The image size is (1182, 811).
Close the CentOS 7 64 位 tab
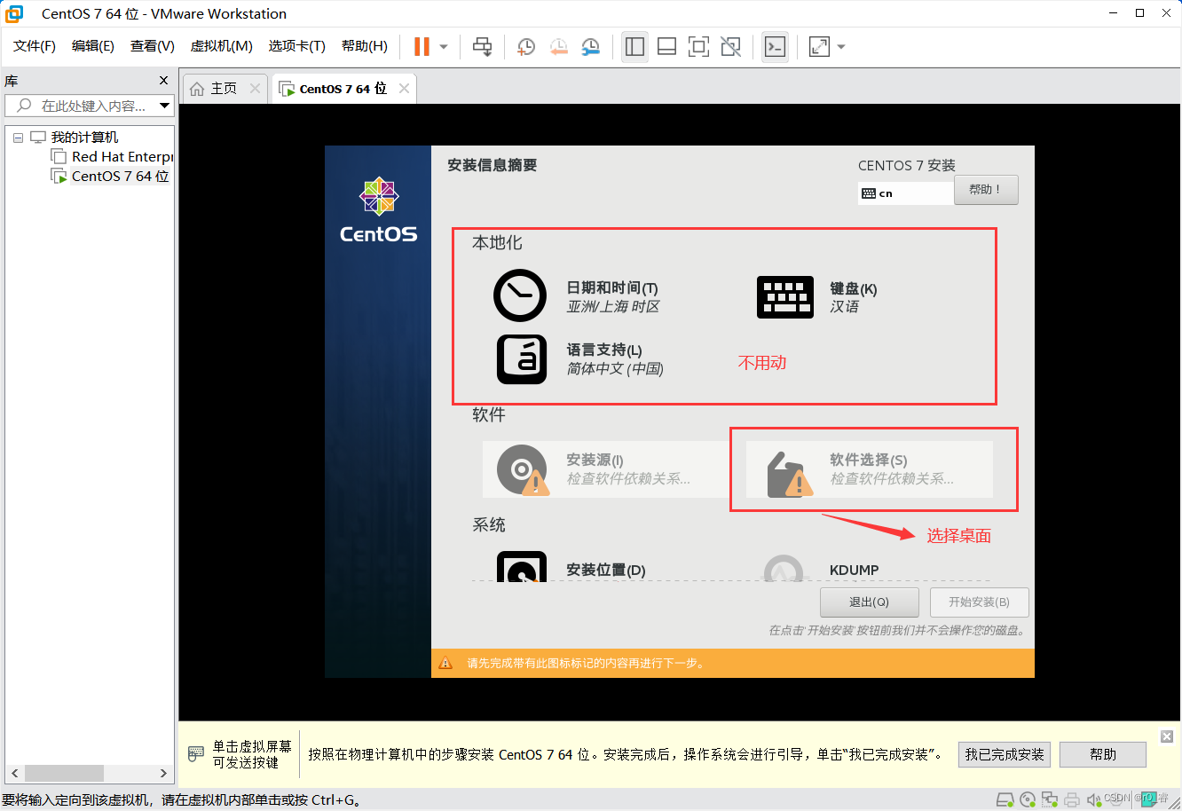tap(405, 89)
